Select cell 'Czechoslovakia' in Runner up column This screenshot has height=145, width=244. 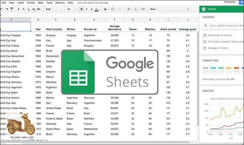pos(93,41)
